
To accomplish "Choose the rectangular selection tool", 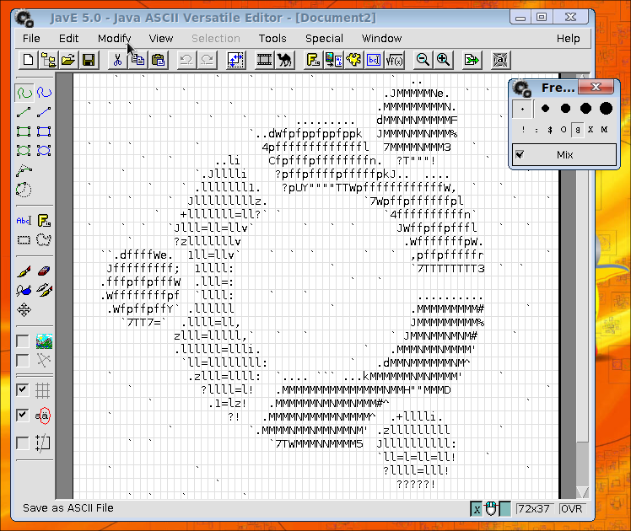I will pyautogui.click(x=24, y=240).
